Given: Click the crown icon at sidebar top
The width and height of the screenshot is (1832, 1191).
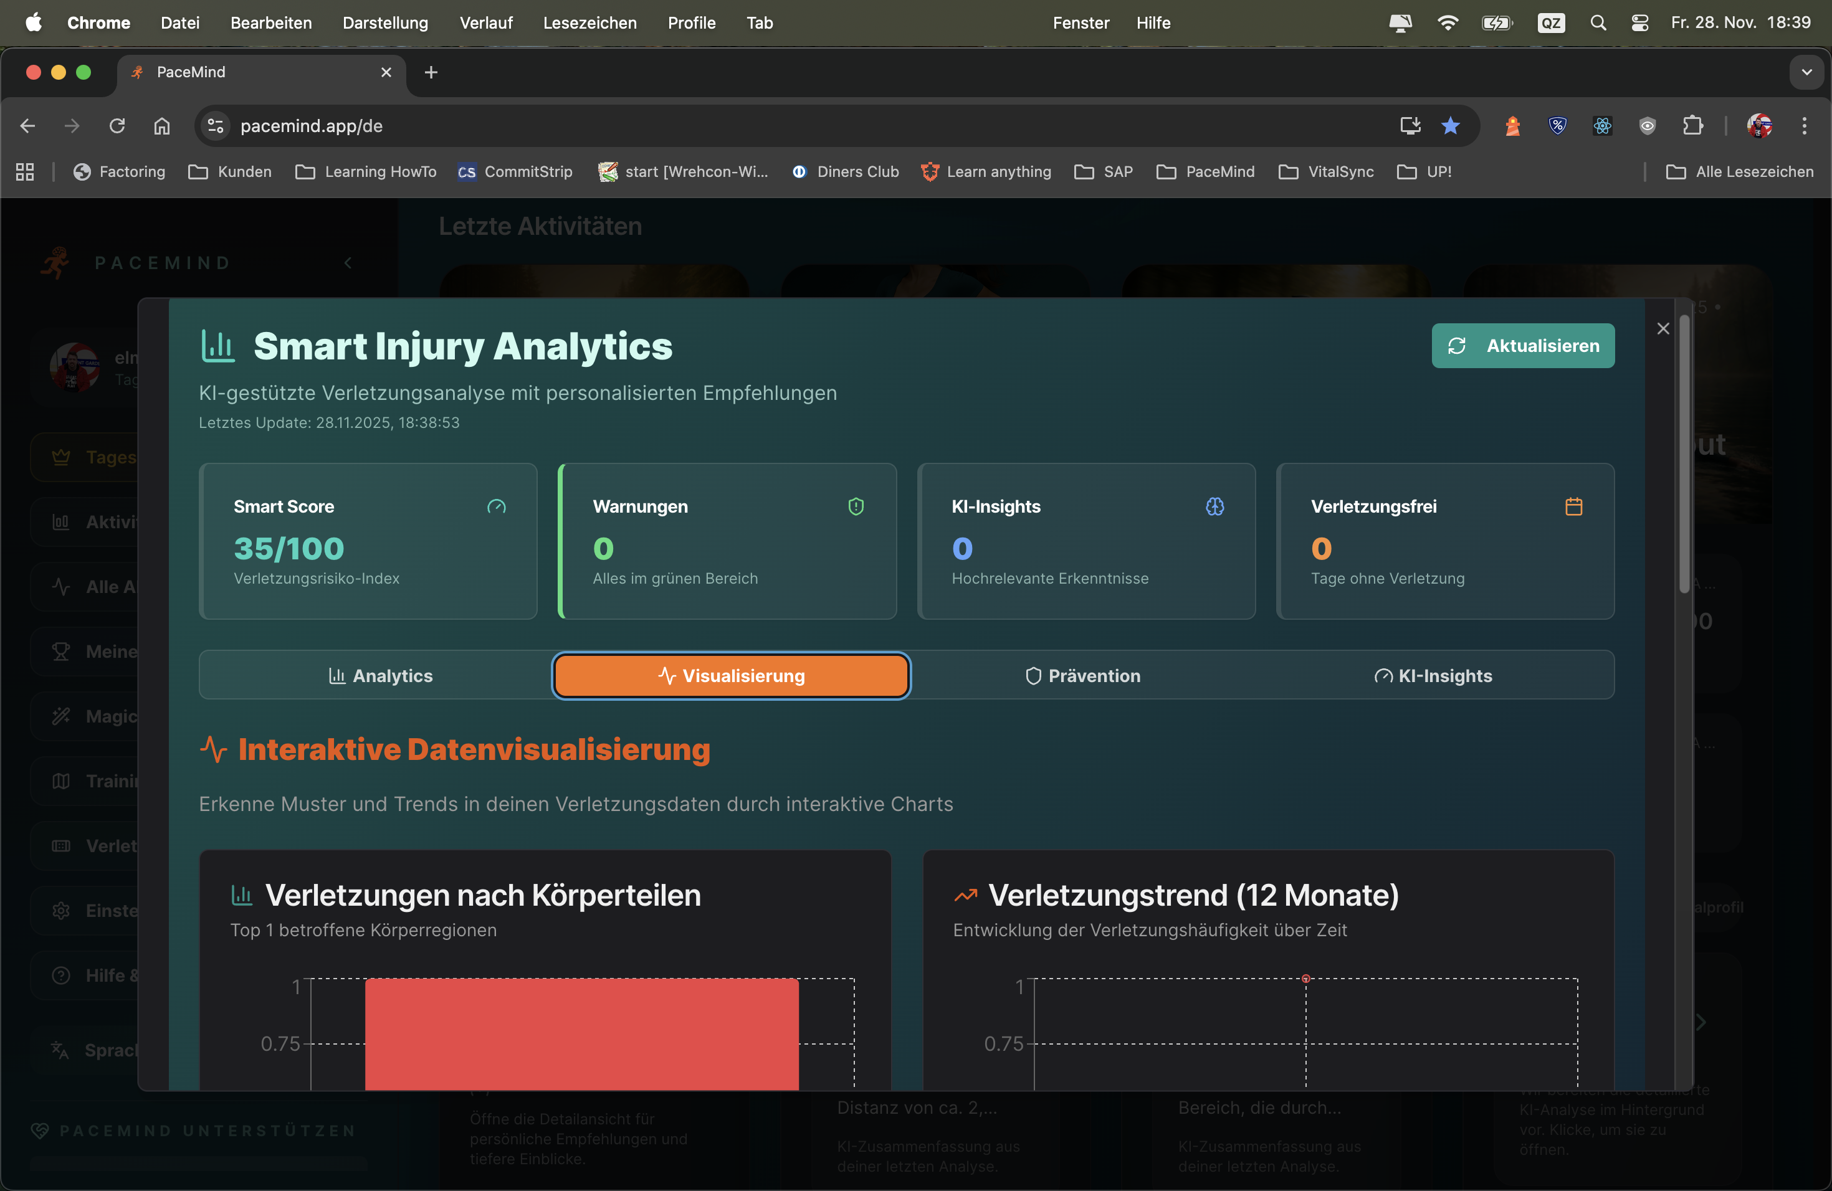Looking at the screenshot, I should [x=62, y=456].
